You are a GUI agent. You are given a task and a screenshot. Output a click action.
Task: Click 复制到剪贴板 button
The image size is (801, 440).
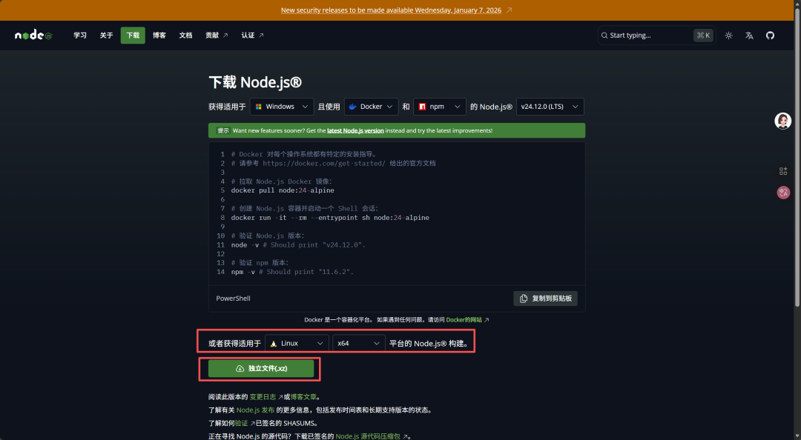pos(545,299)
